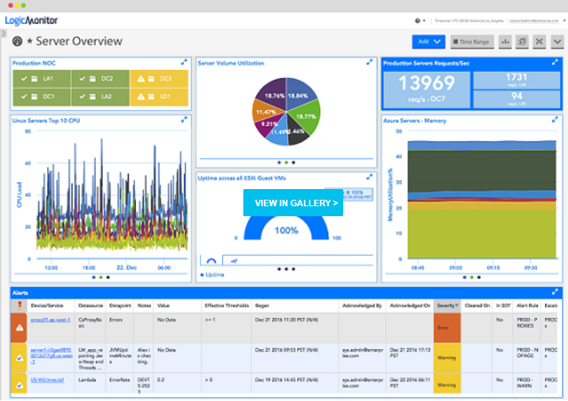
Task: Open the proxy01 device link in Alerts
Action: (x=50, y=320)
